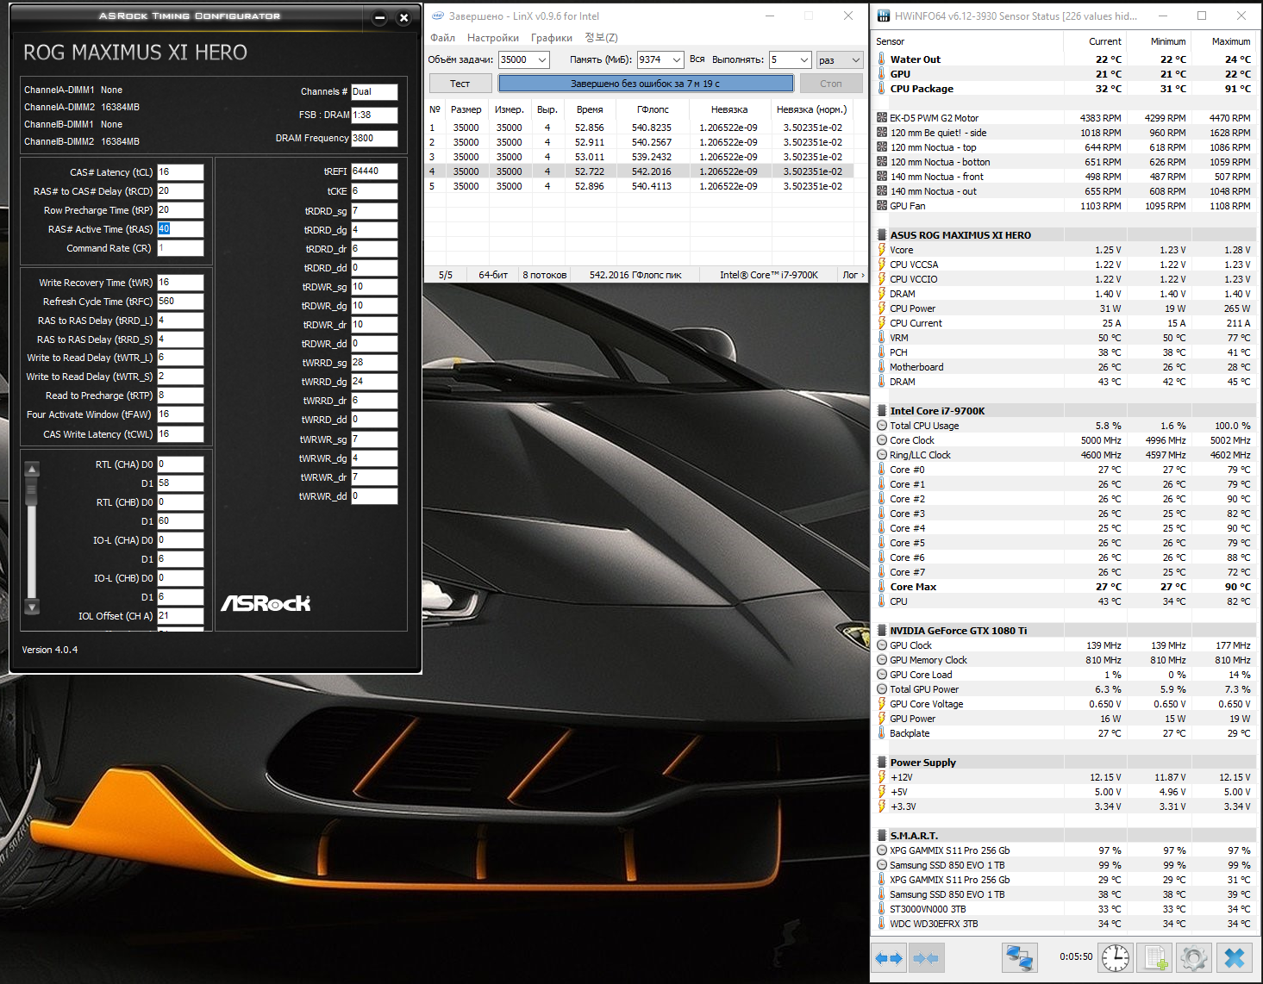Click the Лог link in LinX status bar
The height and width of the screenshot is (984, 1263).
(852, 275)
